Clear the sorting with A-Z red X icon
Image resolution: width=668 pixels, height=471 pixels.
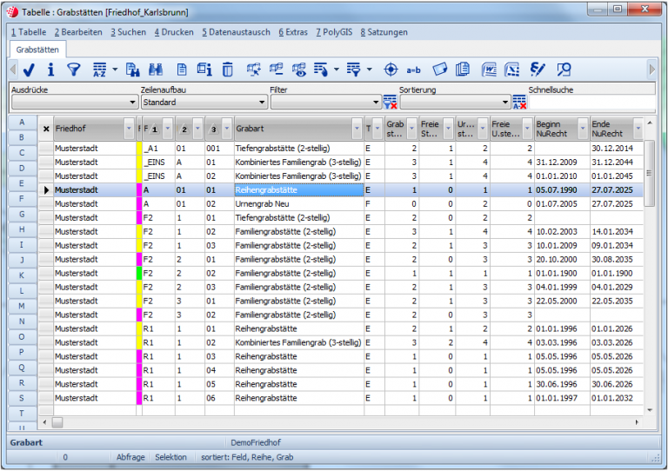pos(519,103)
